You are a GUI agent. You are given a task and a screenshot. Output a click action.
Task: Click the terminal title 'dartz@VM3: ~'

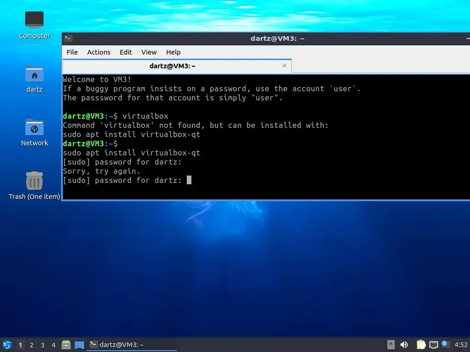277,38
